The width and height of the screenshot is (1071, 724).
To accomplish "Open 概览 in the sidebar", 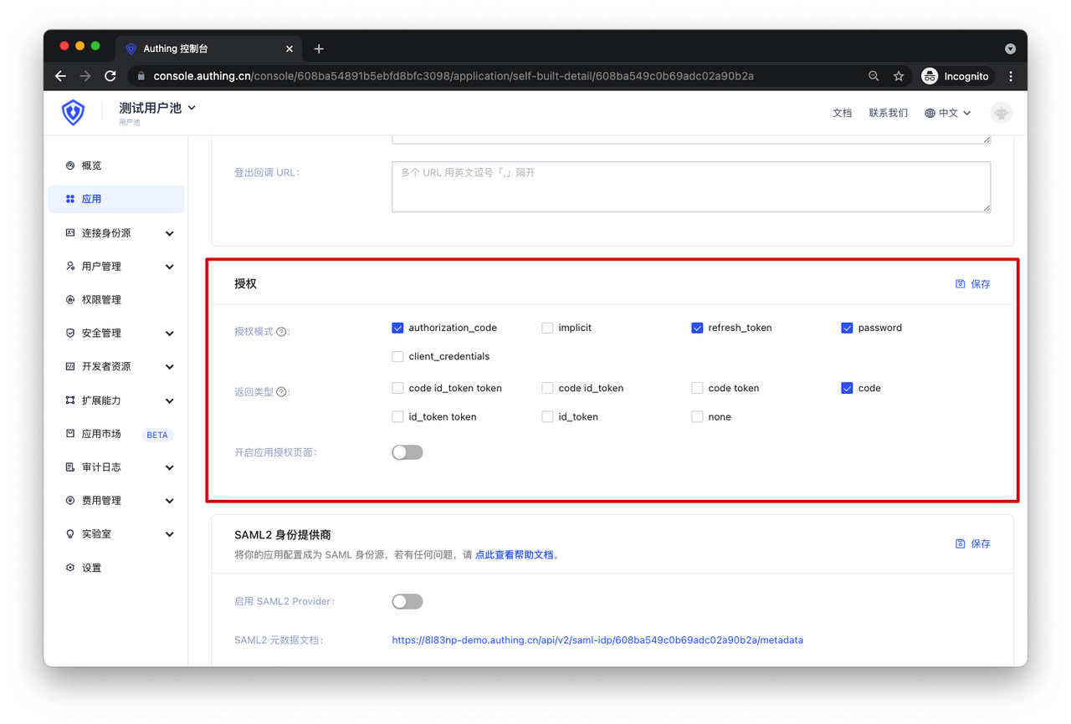I will (91, 166).
